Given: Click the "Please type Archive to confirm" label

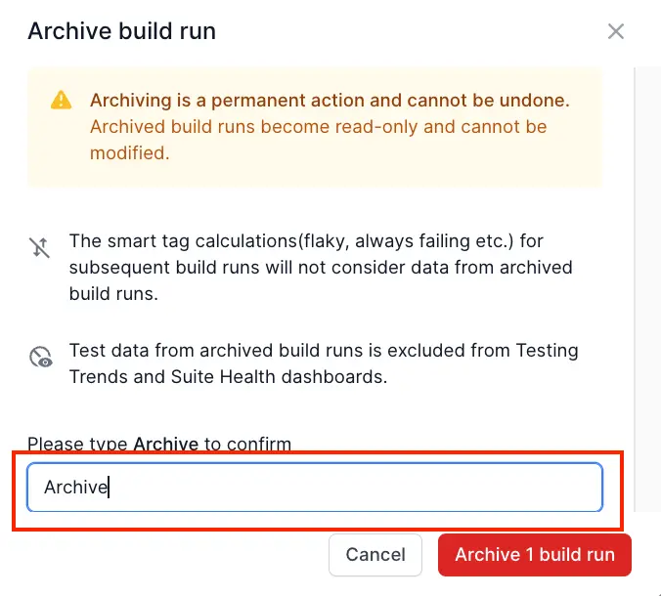Looking at the screenshot, I should tap(159, 445).
